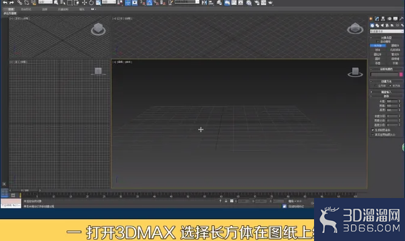Switch to the 填充 ribbon tab
Image resolution: width=405 pixels, height=241 pixels.
82,9
